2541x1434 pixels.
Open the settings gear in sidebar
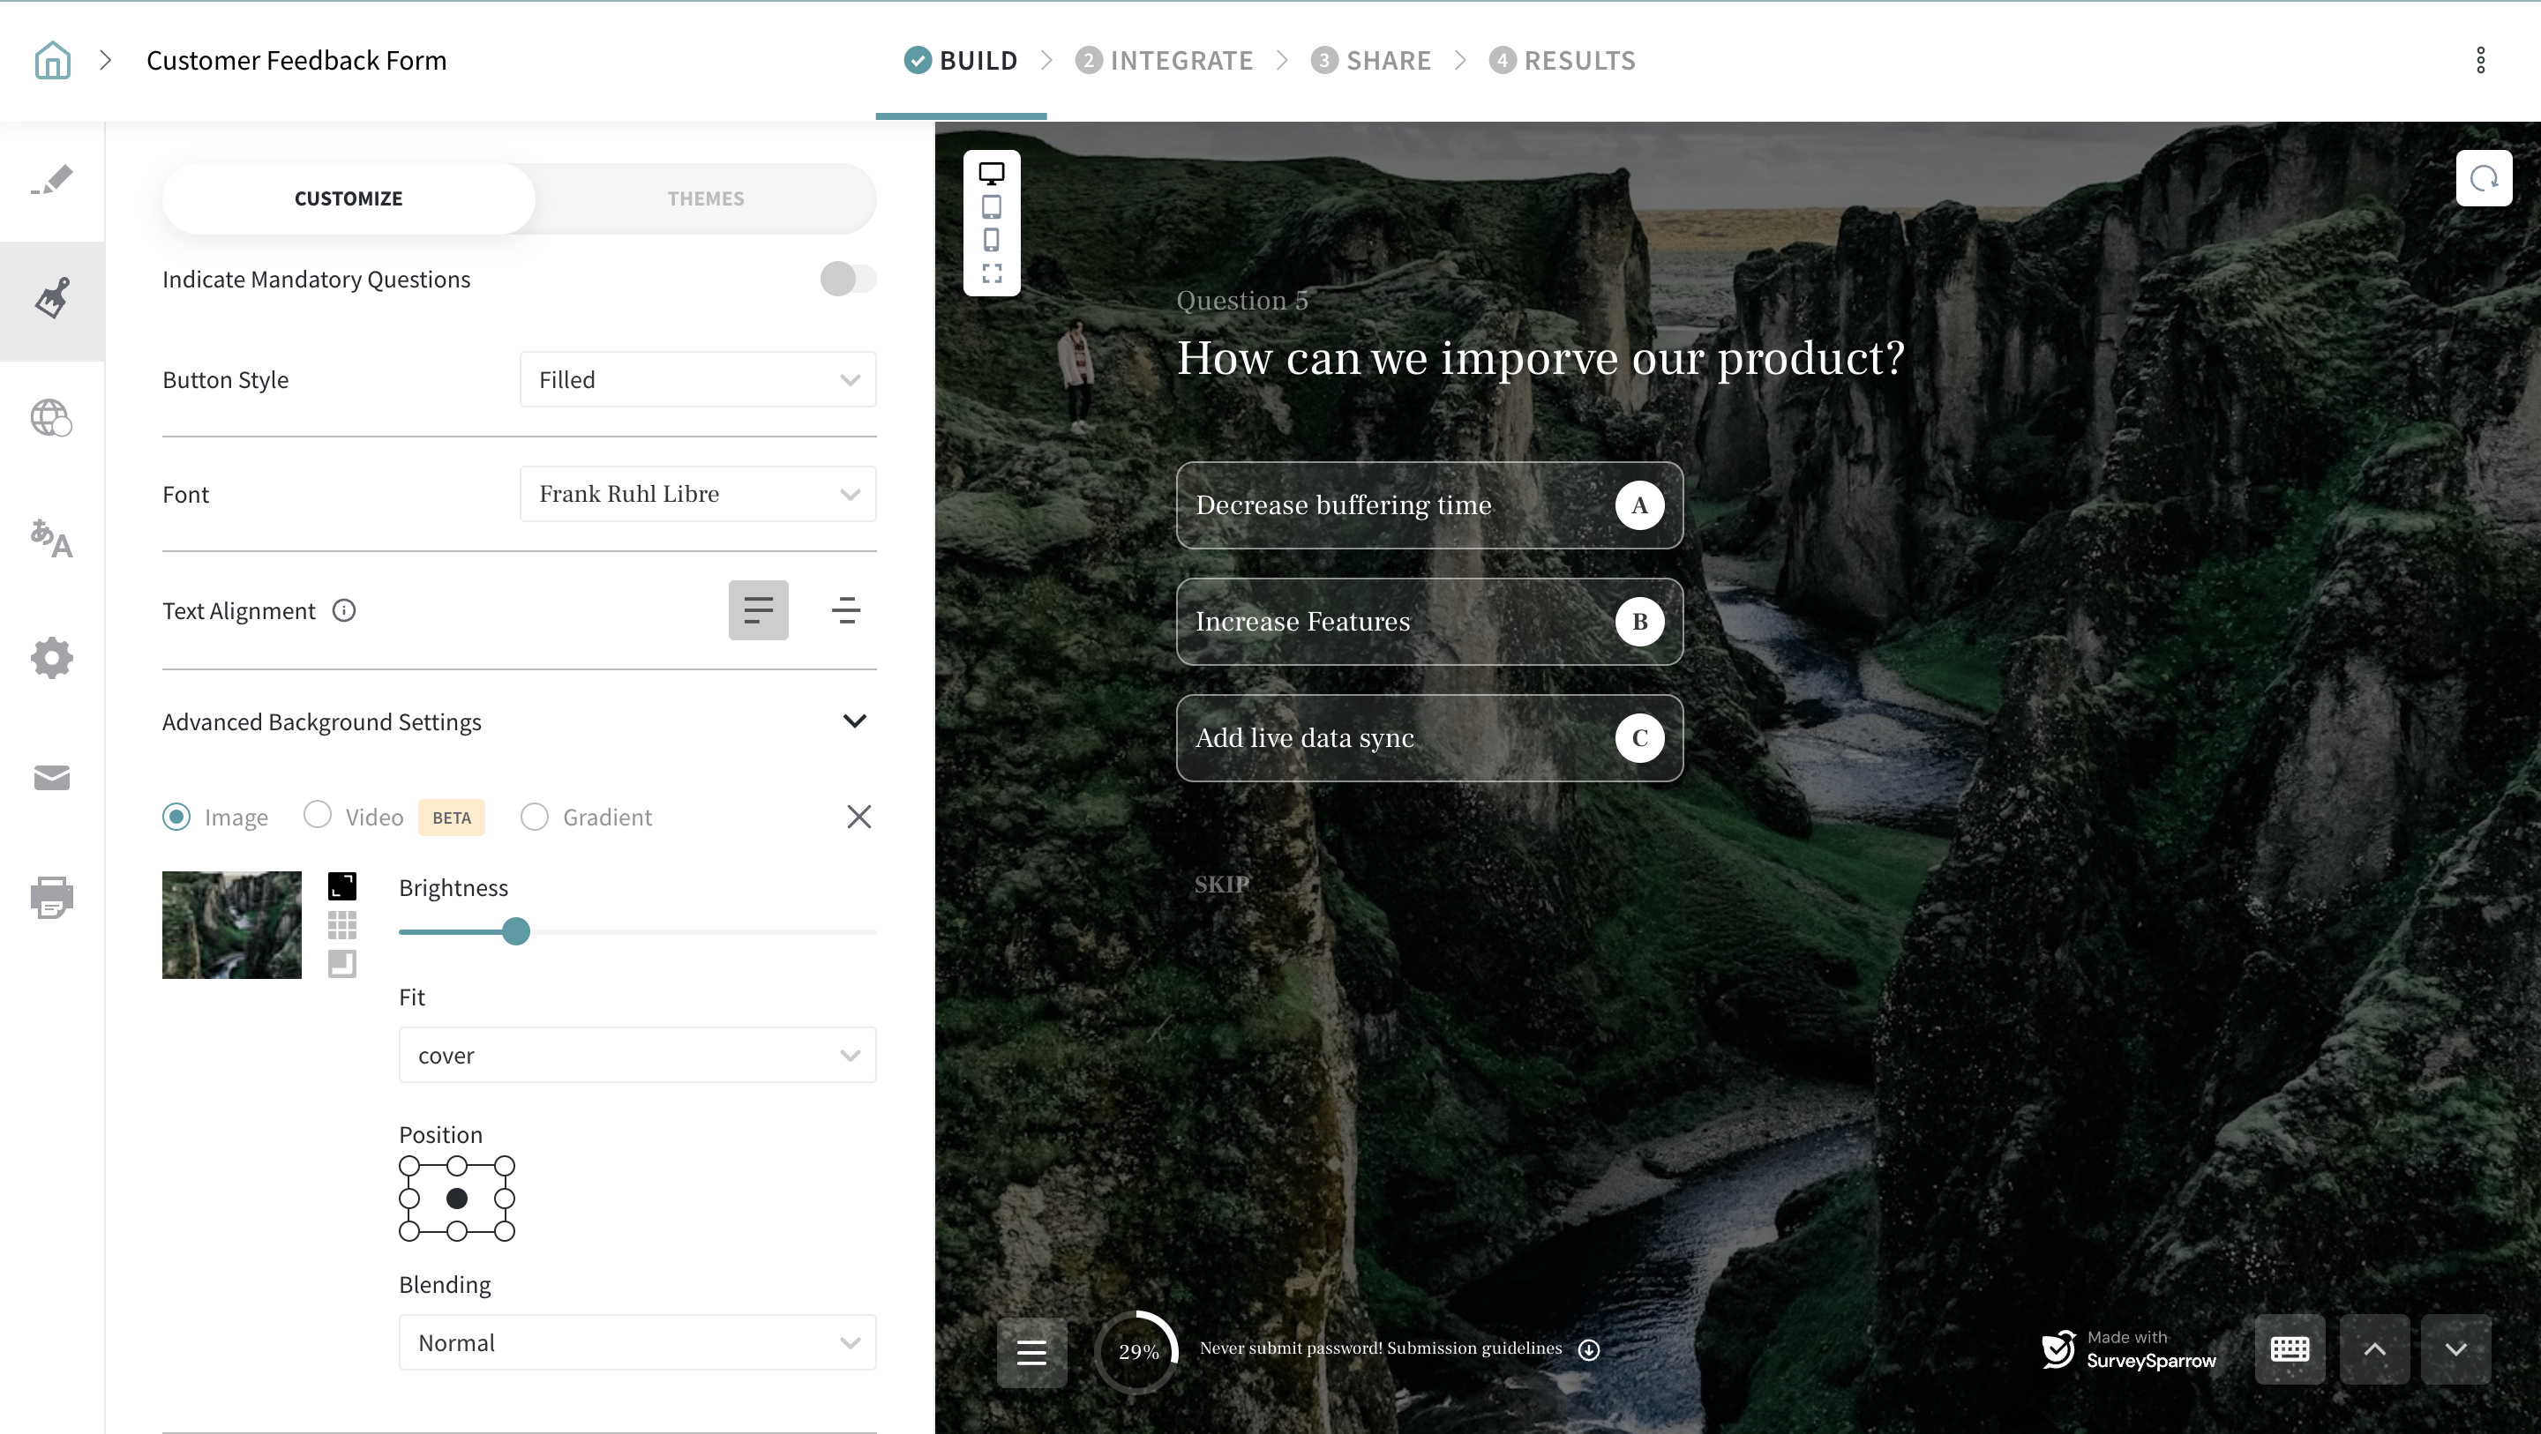coord(51,658)
